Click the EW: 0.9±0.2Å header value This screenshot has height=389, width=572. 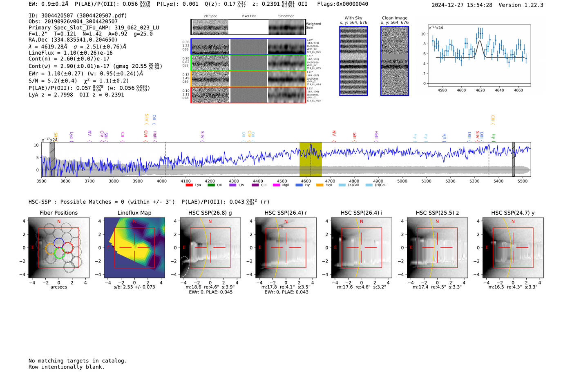tap(49, 4)
